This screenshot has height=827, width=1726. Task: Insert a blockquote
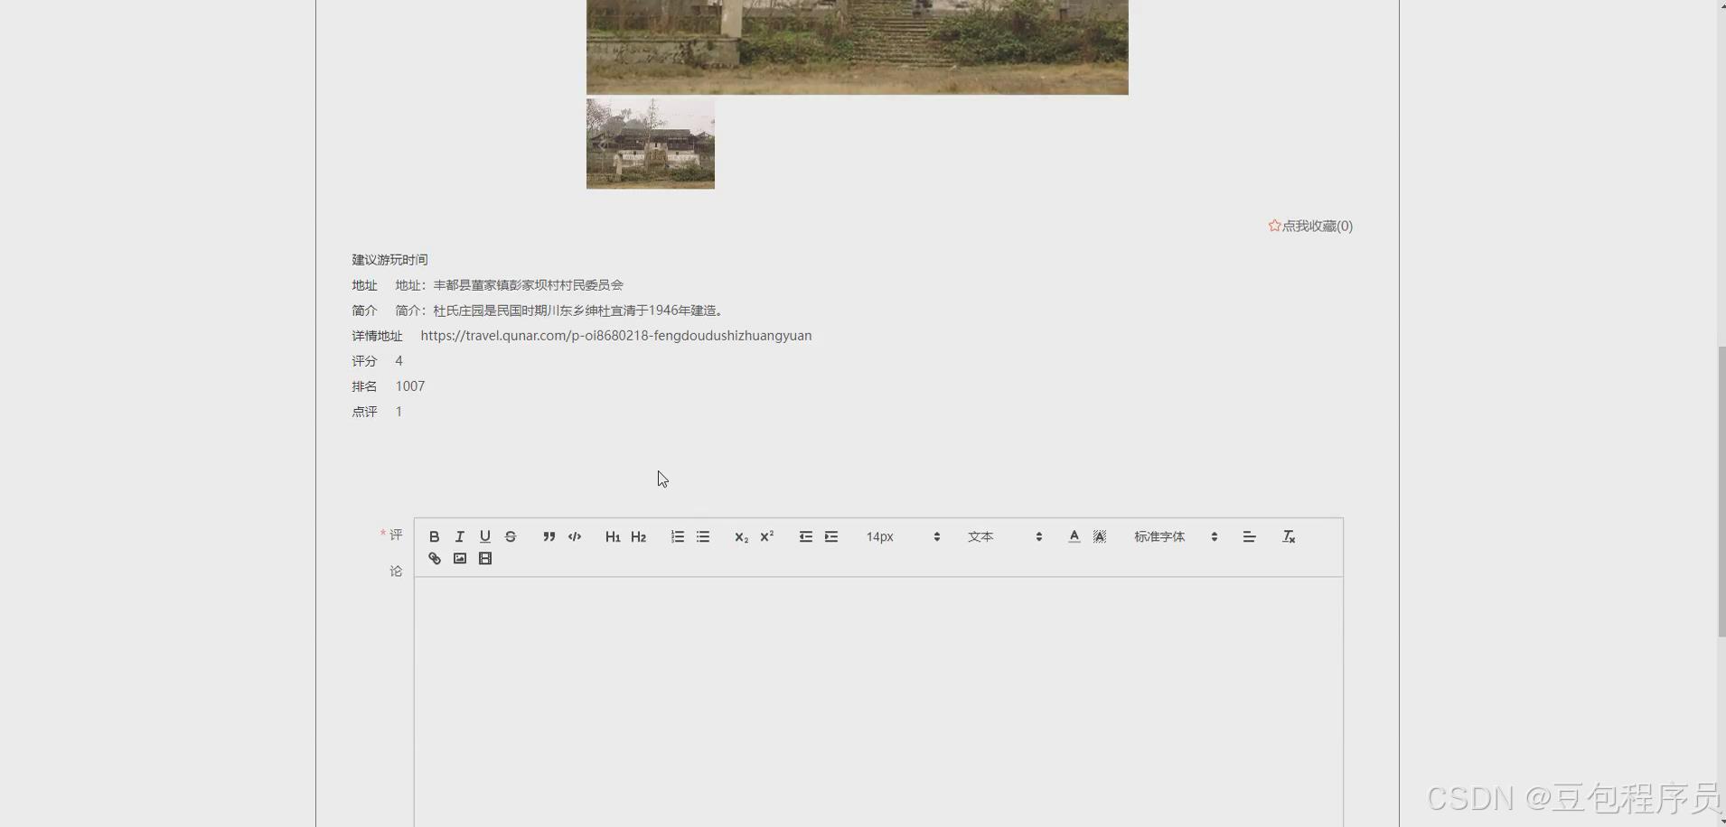click(549, 536)
